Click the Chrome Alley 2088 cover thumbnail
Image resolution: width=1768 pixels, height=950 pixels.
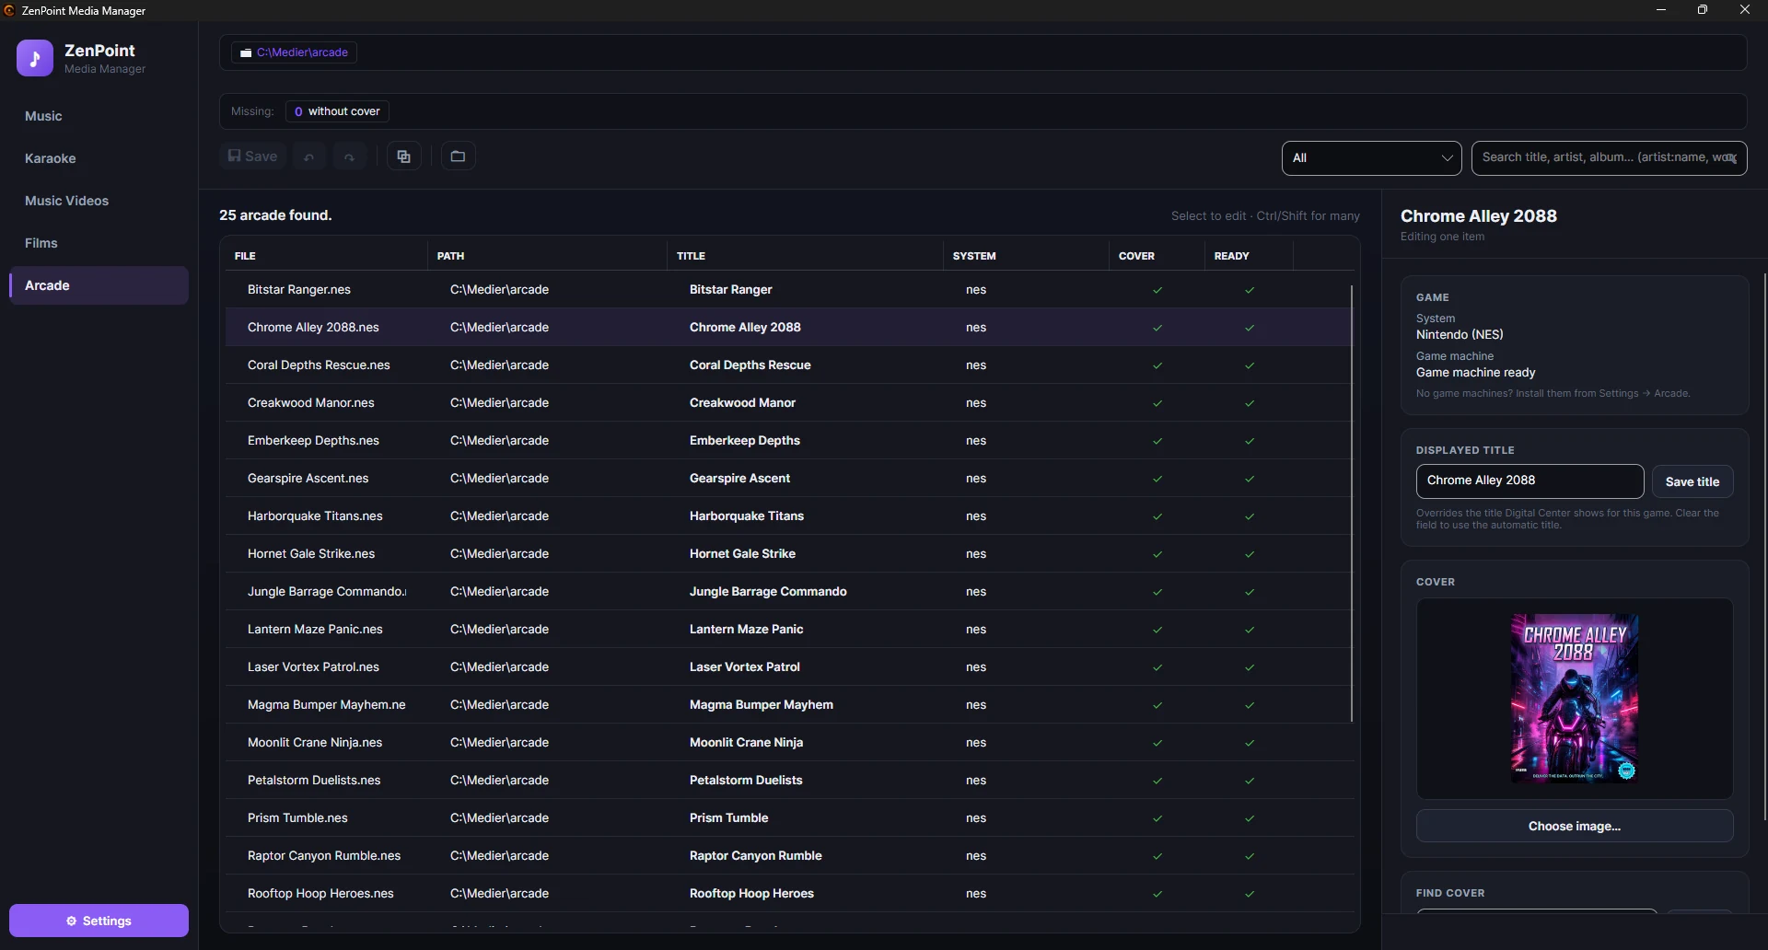click(1575, 698)
